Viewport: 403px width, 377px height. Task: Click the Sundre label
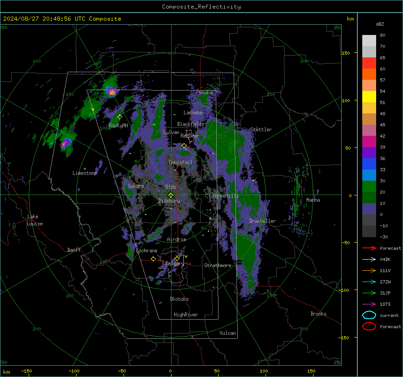136,186
